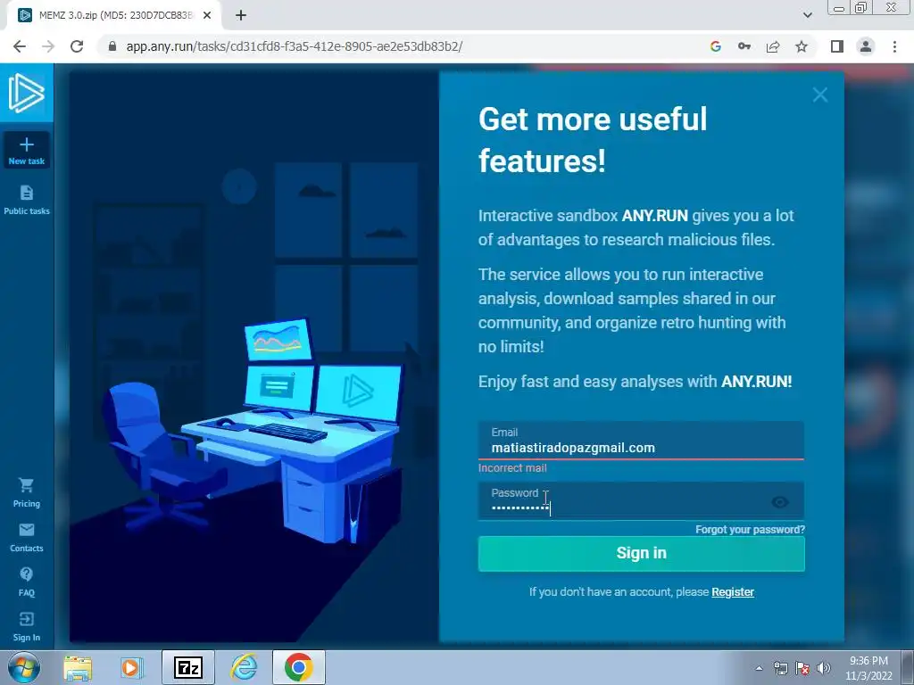Open a new browser tab
The width and height of the screenshot is (914, 685).
pyautogui.click(x=241, y=16)
